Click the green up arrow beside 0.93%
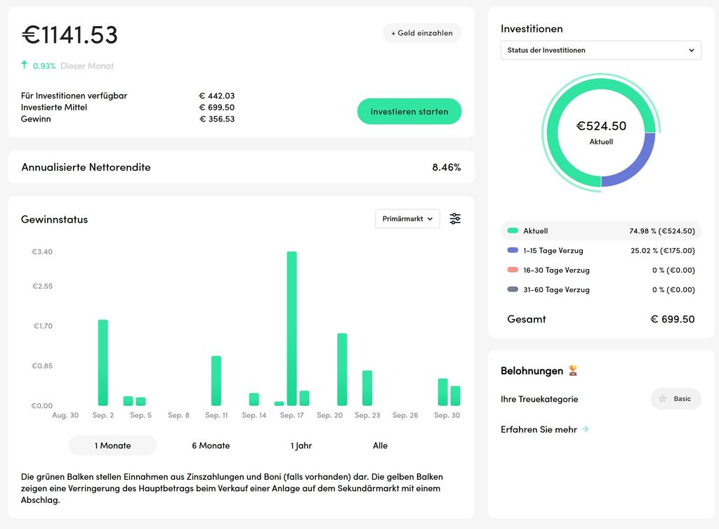Screen dimensions: 719x529 click(25, 65)
